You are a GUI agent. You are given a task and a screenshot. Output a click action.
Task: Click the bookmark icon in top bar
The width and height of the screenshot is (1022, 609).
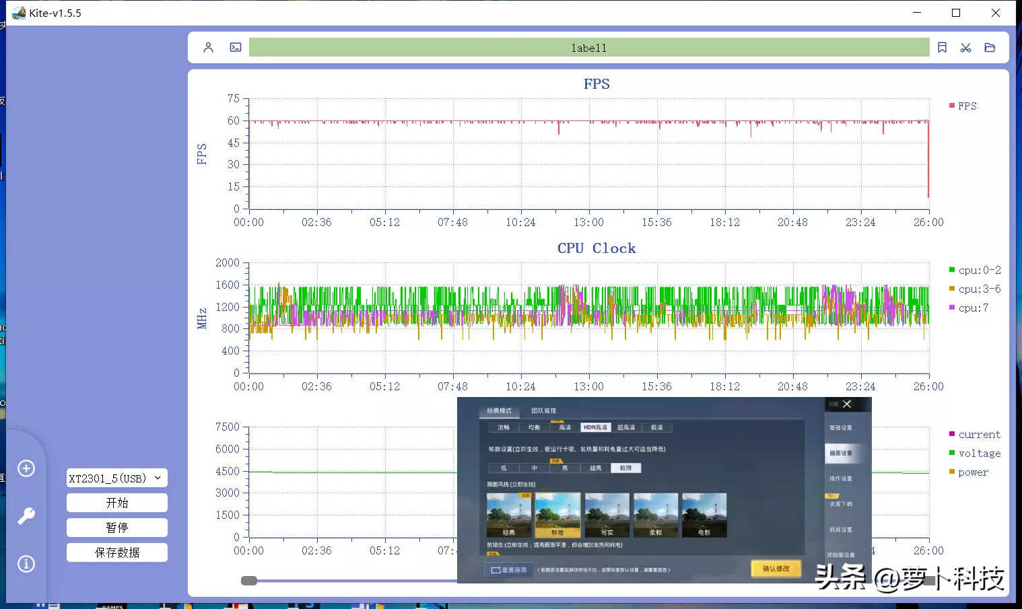(942, 48)
